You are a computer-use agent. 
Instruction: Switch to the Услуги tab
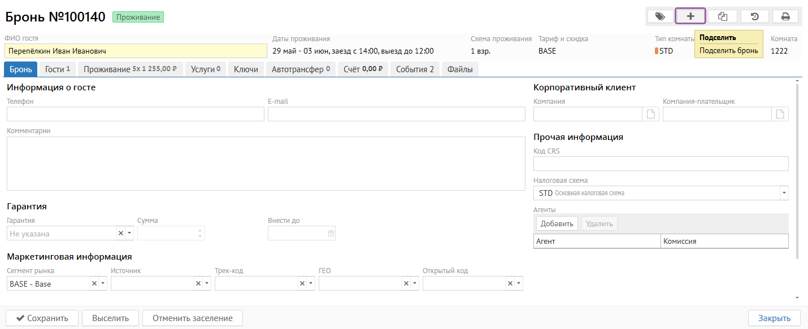[x=206, y=69]
